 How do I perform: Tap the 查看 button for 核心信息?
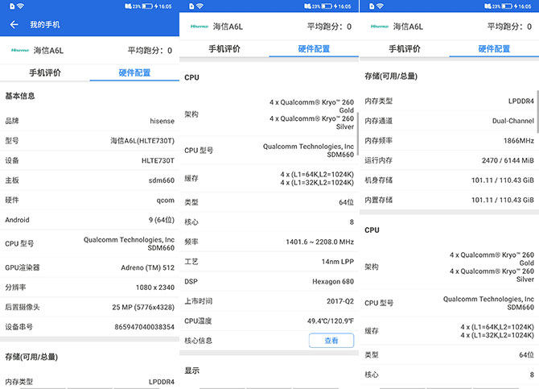331,341
